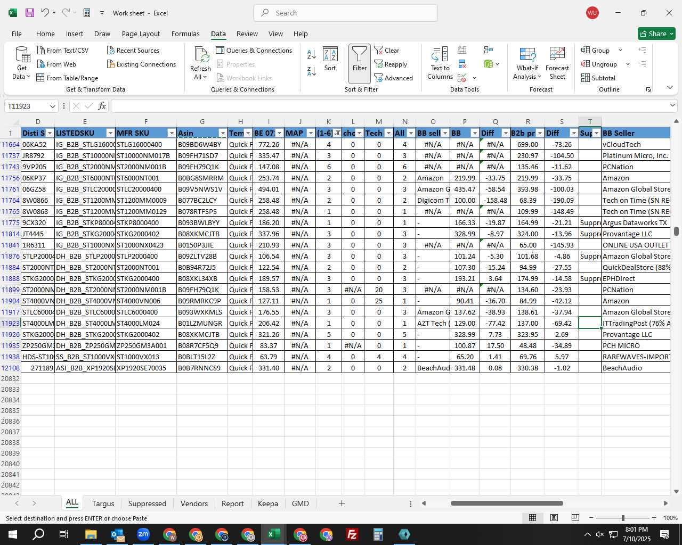Open Queries & Connections pane

[254, 50]
